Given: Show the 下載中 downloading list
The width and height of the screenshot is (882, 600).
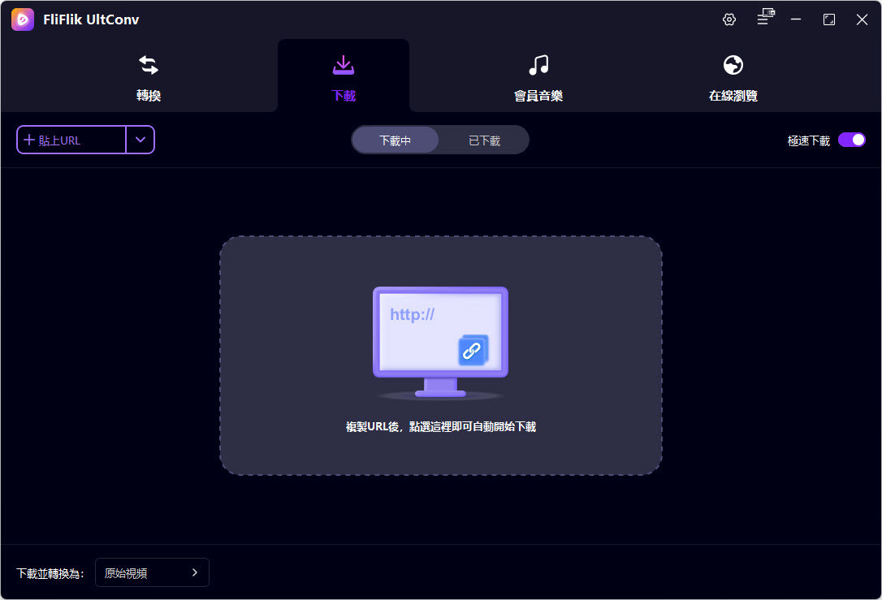Looking at the screenshot, I should (395, 140).
